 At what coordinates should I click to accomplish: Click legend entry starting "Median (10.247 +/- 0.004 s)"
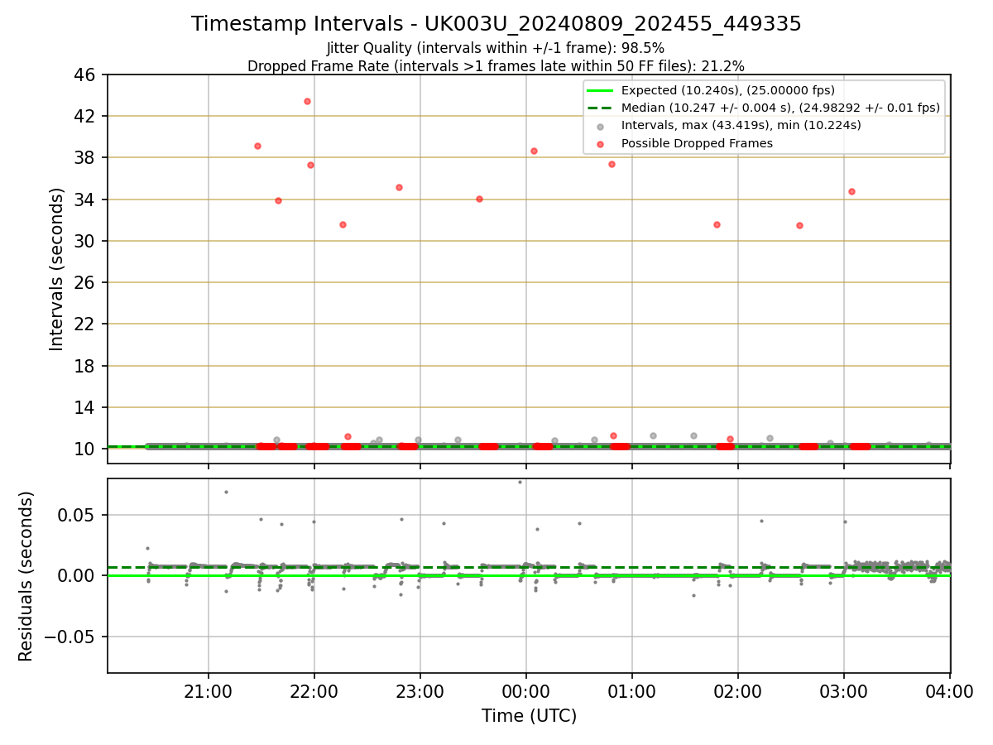(x=780, y=108)
